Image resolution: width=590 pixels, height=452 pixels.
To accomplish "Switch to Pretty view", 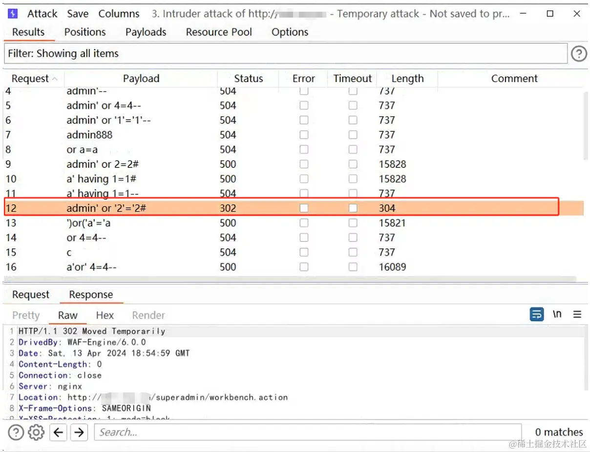I will point(26,315).
